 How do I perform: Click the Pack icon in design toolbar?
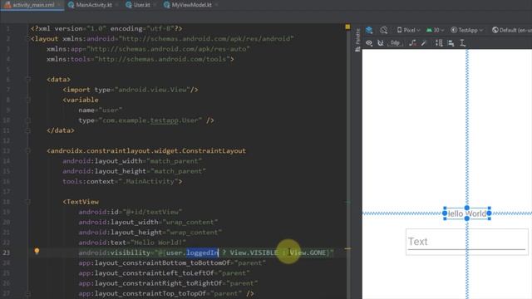[x=439, y=43]
